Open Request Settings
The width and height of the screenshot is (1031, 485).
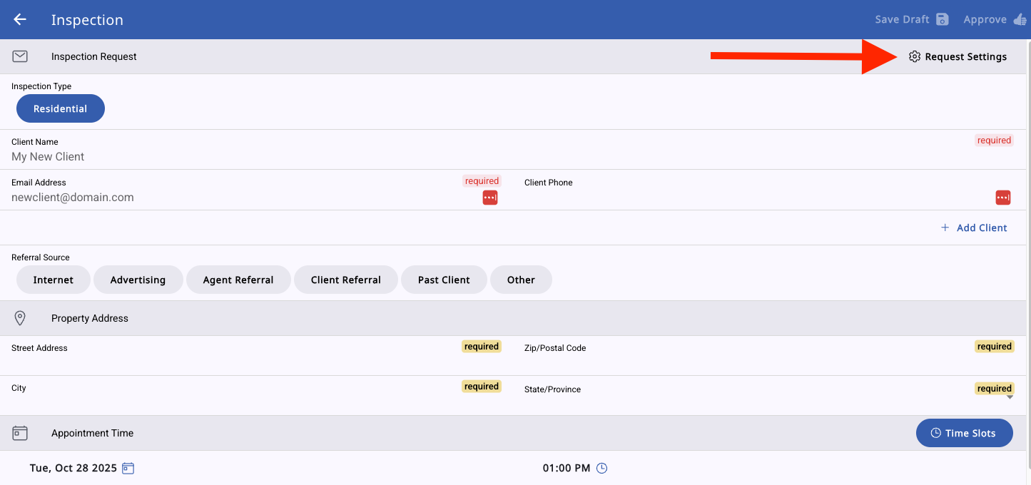(x=958, y=56)
